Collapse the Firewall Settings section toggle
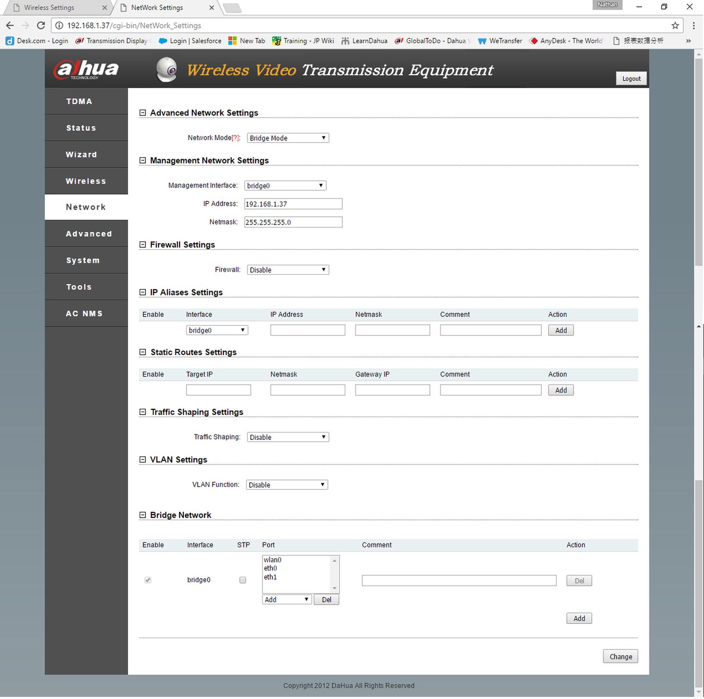 pyautogui.click(x=143, y=245)
